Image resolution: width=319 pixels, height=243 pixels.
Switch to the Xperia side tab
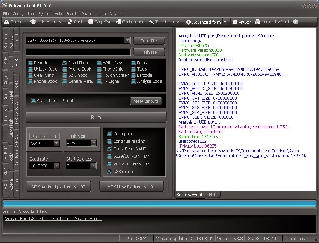pyautogui.click(x=11, y=184)
